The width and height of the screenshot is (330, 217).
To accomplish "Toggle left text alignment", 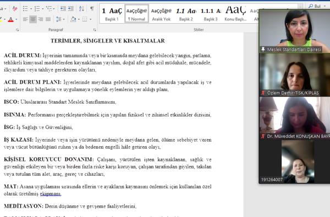I will [x=25, y=19].
